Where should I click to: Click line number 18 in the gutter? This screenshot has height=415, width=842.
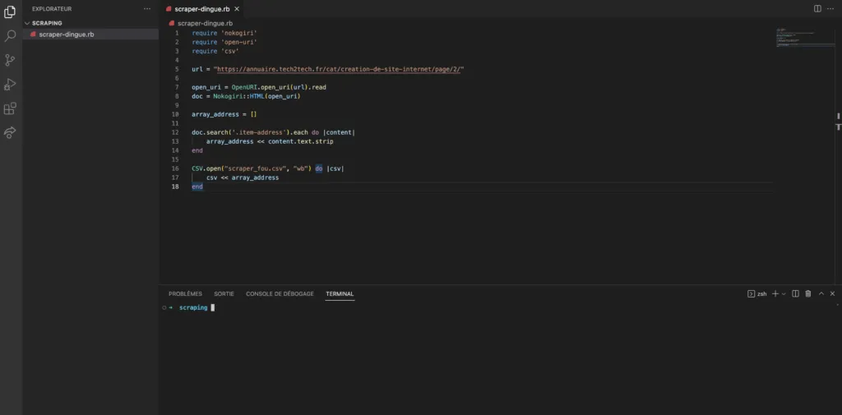(175, 187)
